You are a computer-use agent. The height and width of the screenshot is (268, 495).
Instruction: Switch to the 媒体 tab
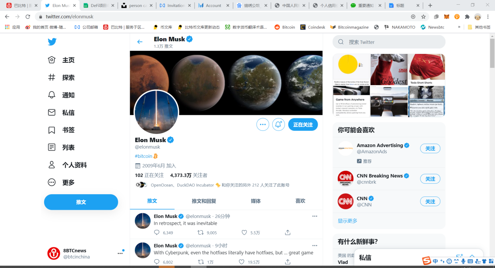[x=256, y=201]
